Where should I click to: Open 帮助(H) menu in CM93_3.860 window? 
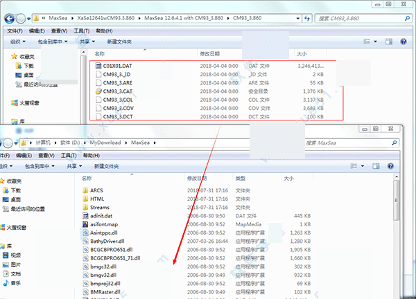tap(104, 31)
